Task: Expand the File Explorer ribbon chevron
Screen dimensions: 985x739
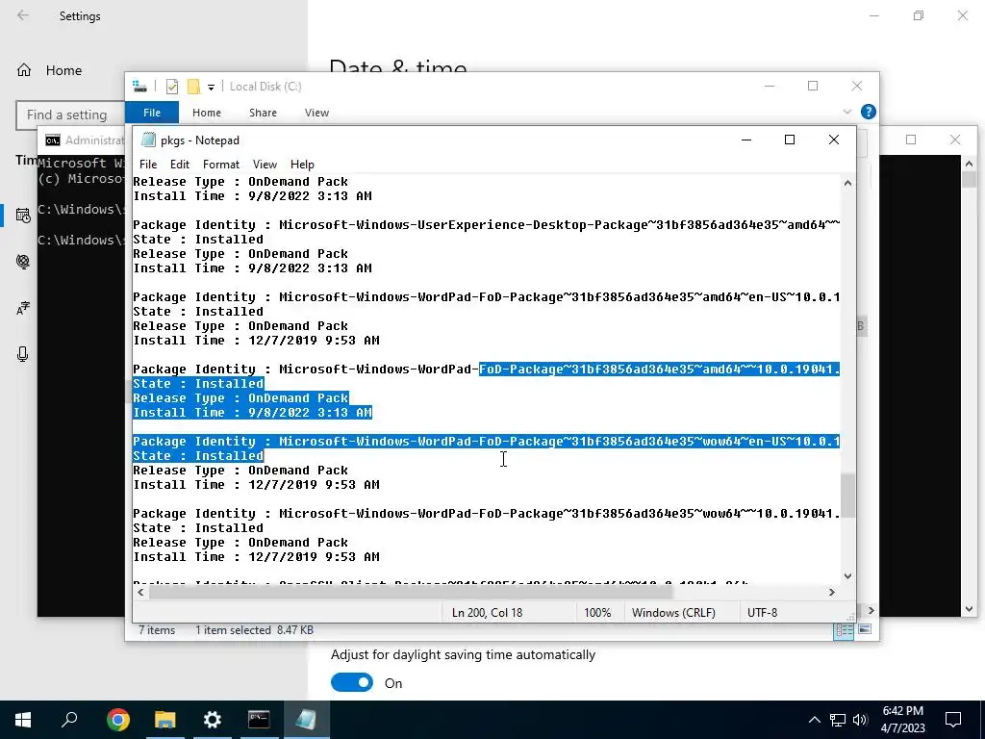Action: point(846,112)
